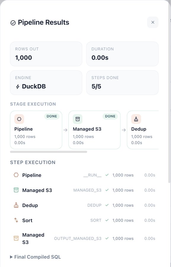The image size is (171, 267).
Task: Click the broom icon in Dedup step row
Action: click(16, 205)
